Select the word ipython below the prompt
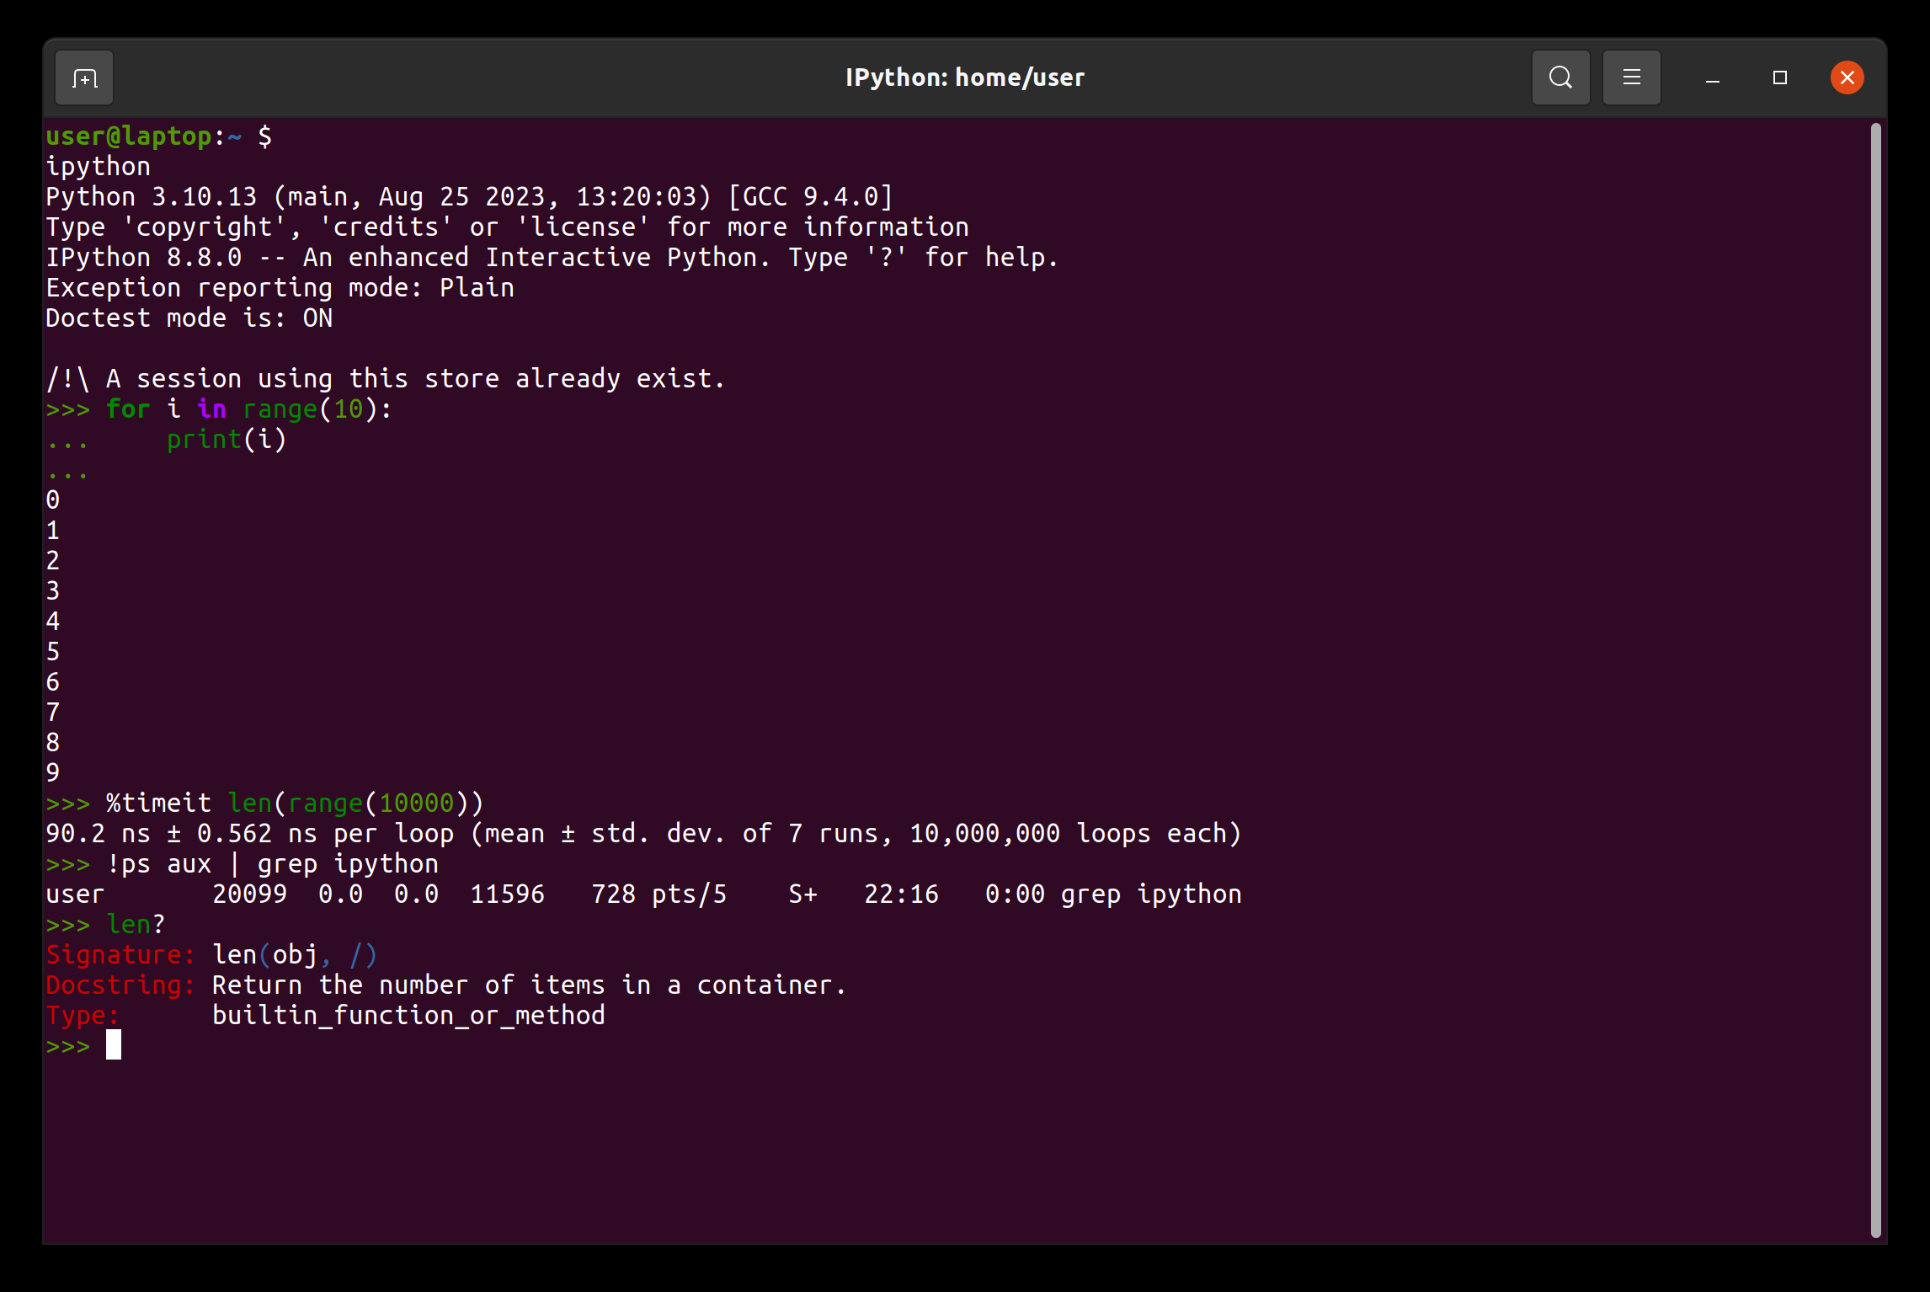This screenshot has height=1292, width=1930. [97, 165]
